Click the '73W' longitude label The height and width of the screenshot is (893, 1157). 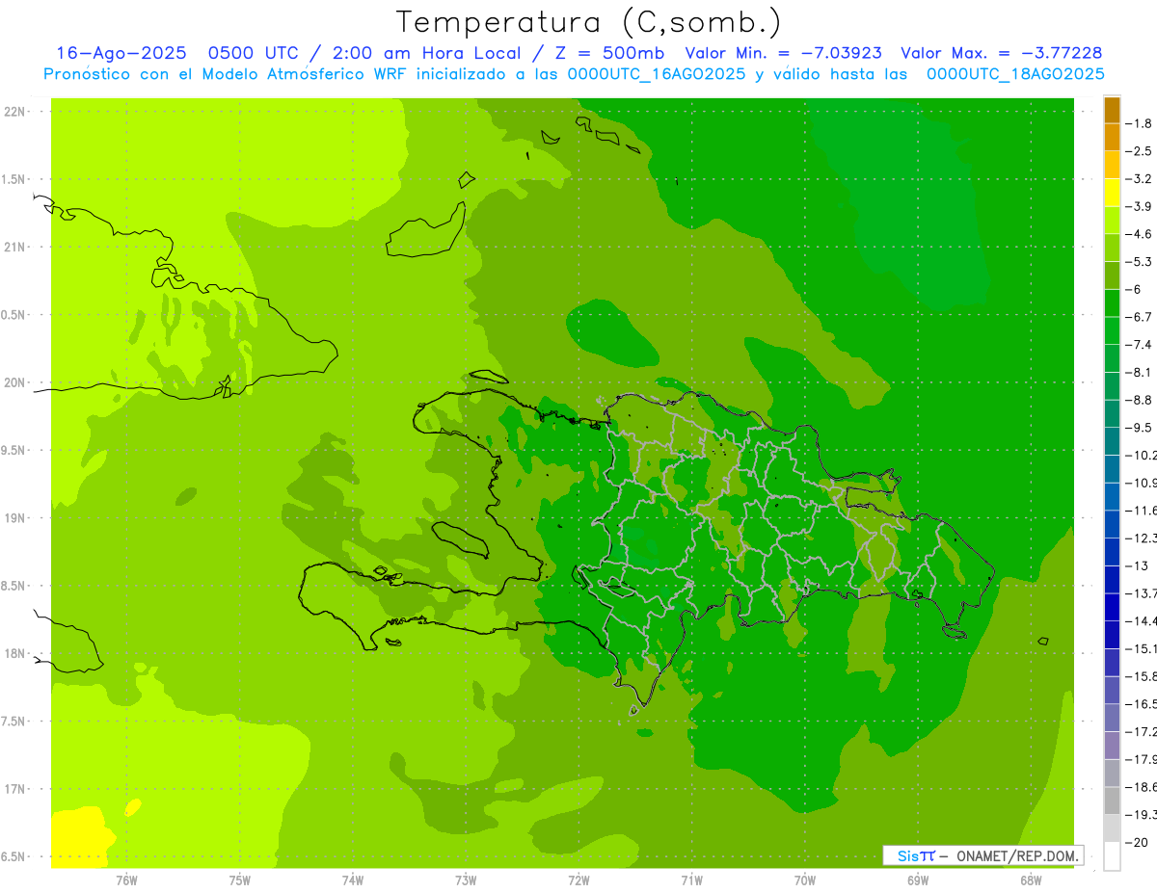pos(466,881)
